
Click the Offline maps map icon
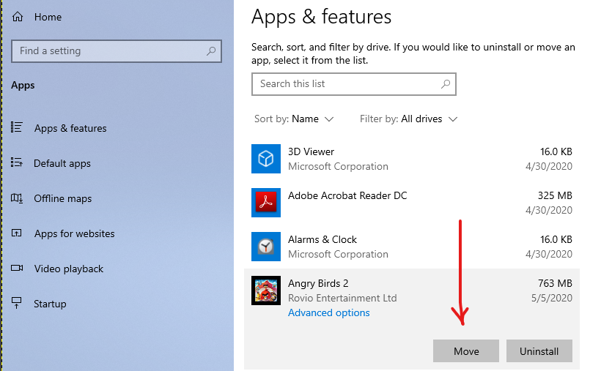tap(17, 198)
